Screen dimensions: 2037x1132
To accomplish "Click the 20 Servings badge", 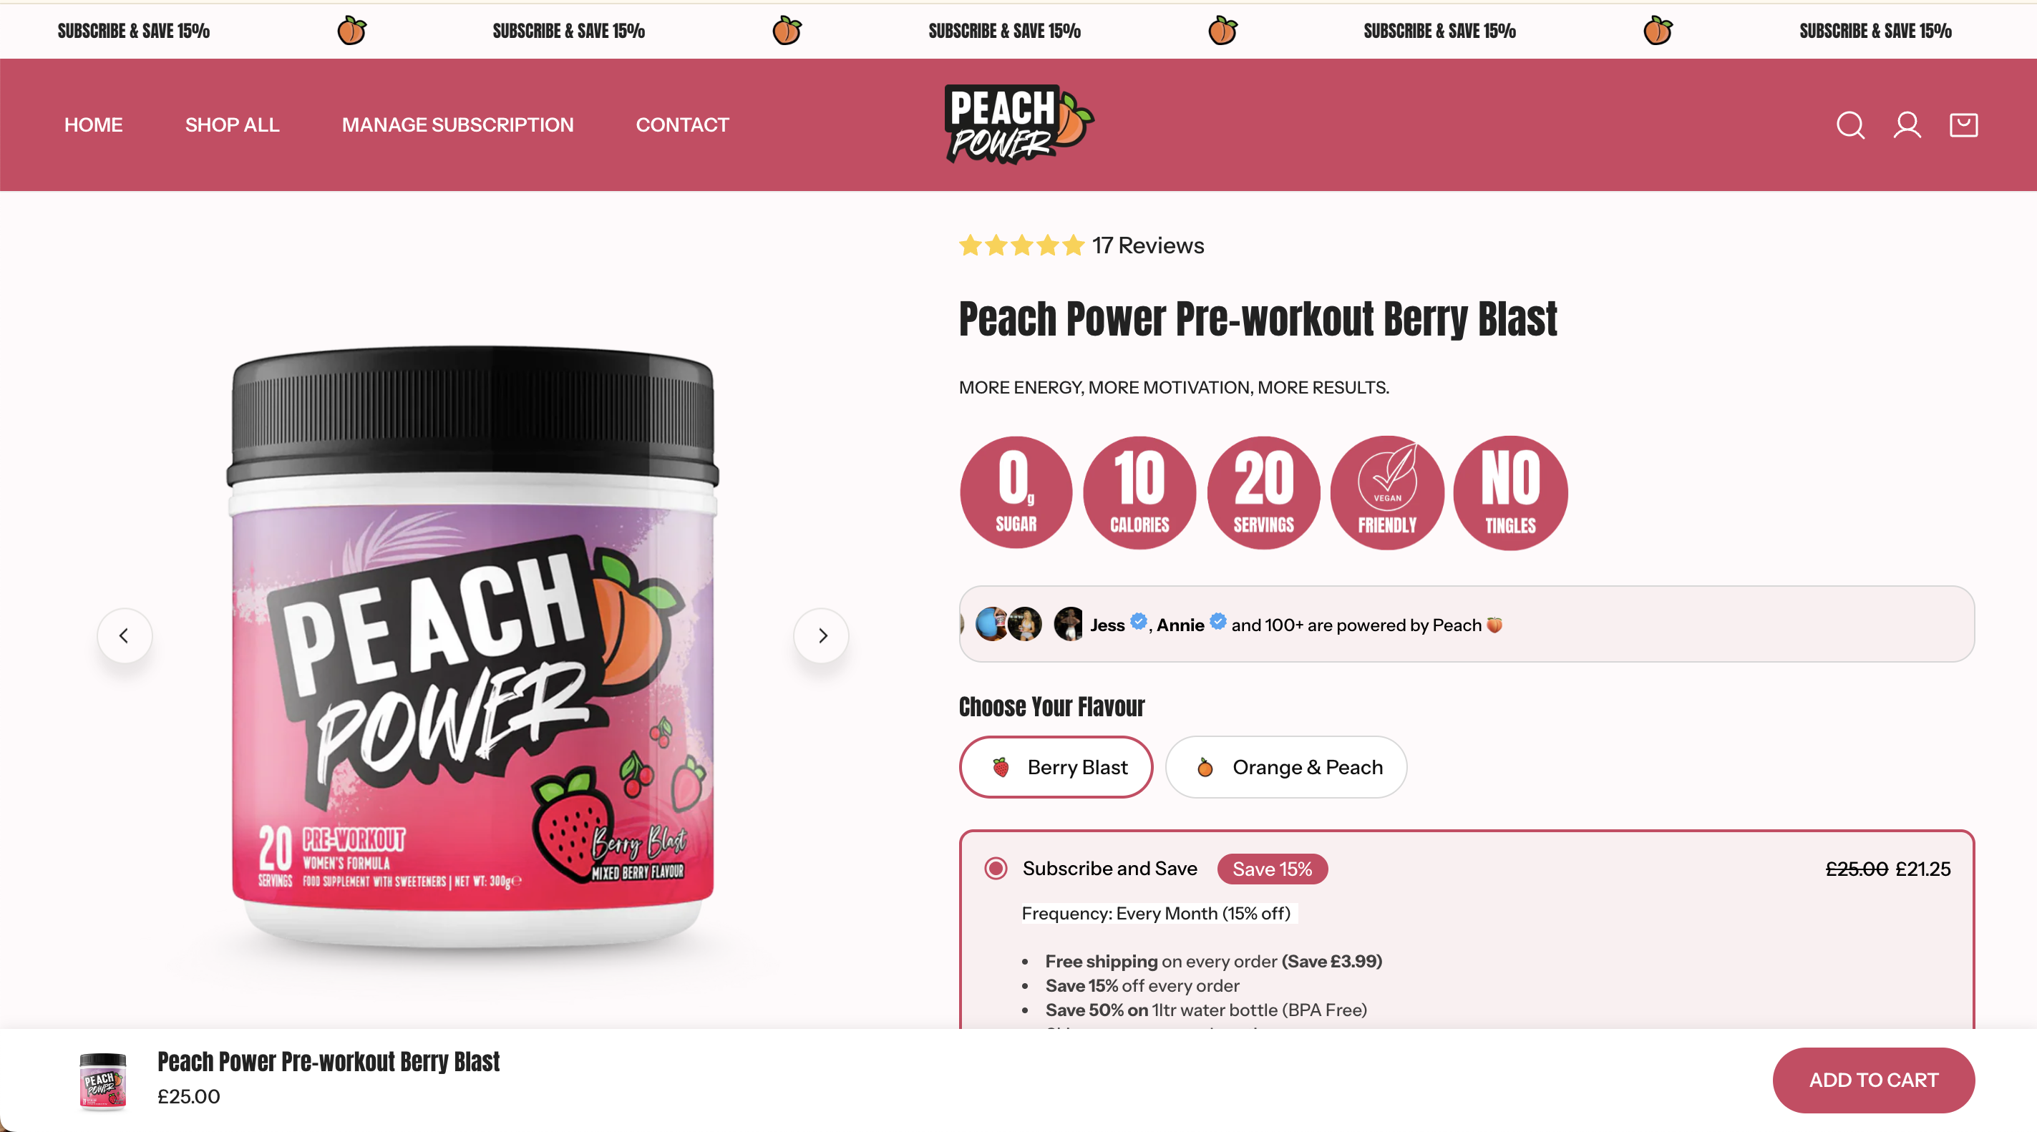I will tap(1263, 492).
